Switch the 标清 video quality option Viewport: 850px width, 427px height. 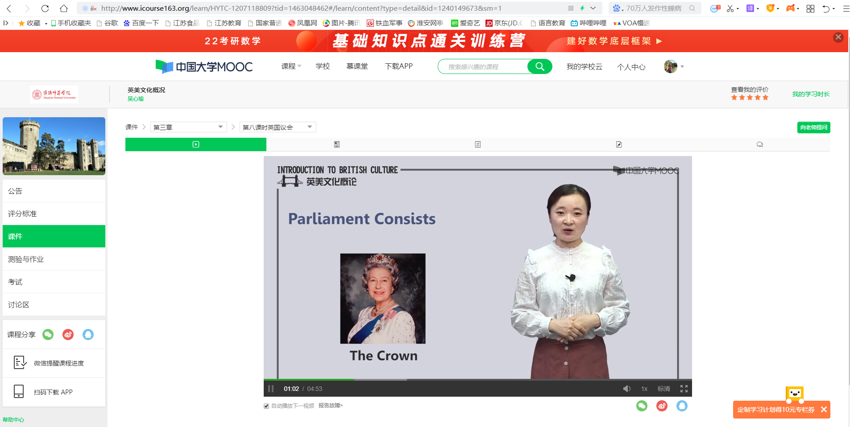pos(663,389)
